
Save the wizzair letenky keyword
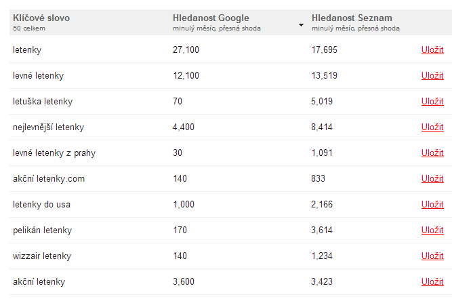[x=432, y=256]
